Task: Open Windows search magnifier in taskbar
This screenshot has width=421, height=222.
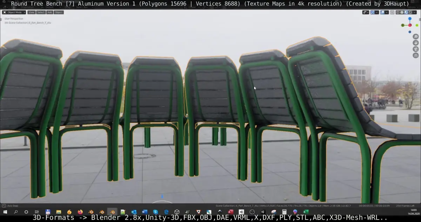Action: (16, 212)
